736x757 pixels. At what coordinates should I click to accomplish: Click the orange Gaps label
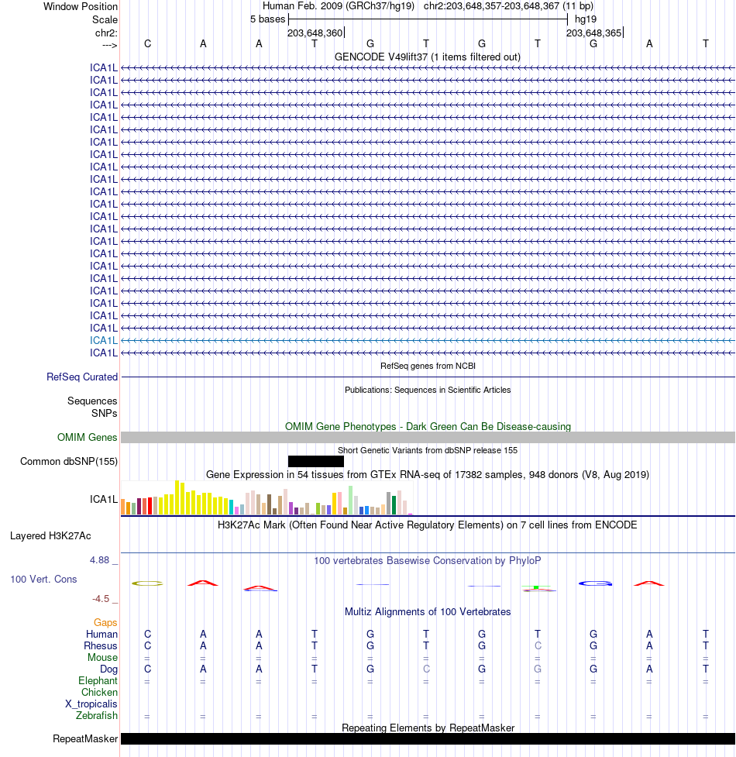pos(105,623)
